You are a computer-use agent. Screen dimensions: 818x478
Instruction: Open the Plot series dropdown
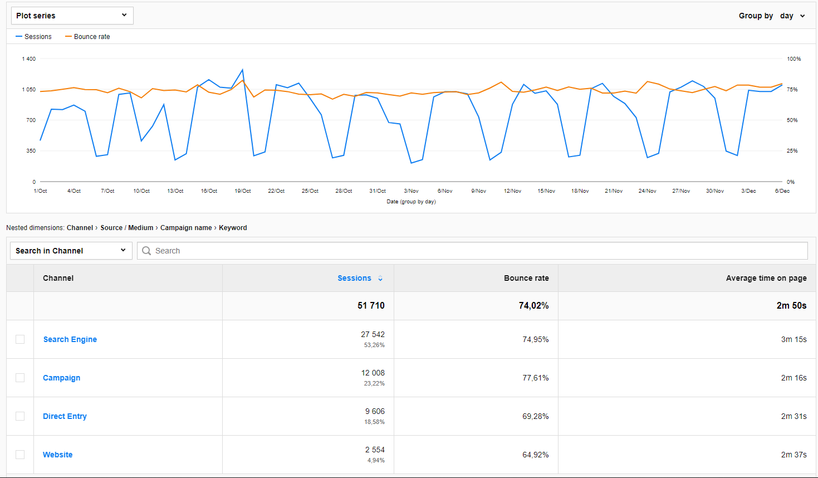click(x=72, y=16)
